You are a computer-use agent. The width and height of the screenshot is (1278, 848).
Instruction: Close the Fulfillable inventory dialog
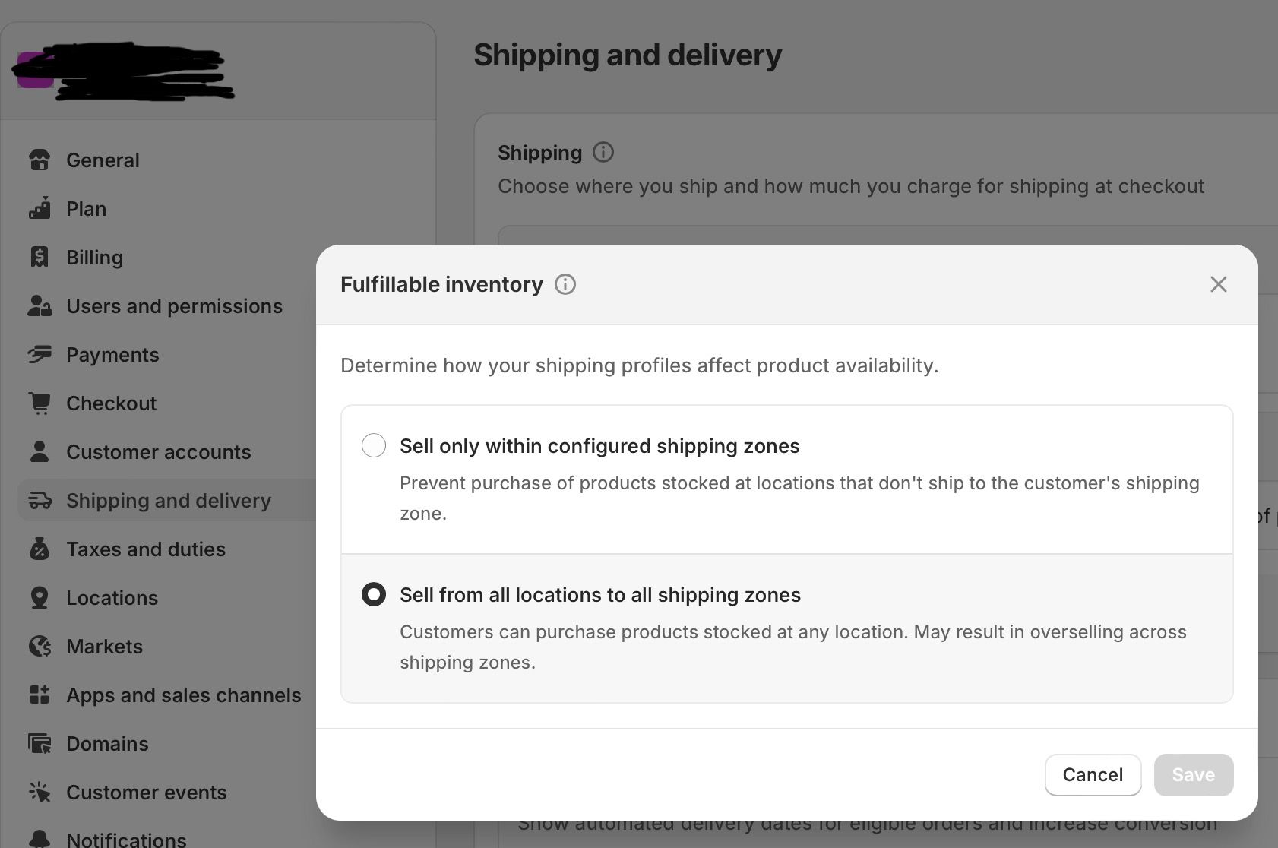[x=1219, y=284]
